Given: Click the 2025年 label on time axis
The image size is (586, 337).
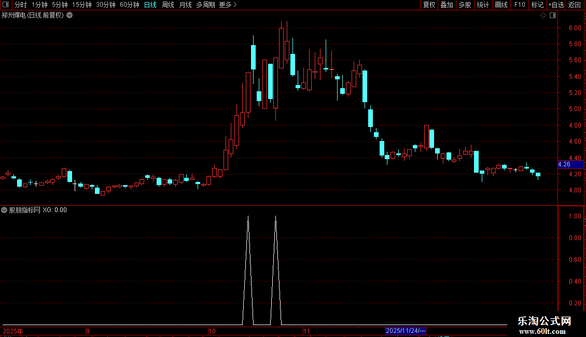Looking at the screenshot, I should pos(13,331).
